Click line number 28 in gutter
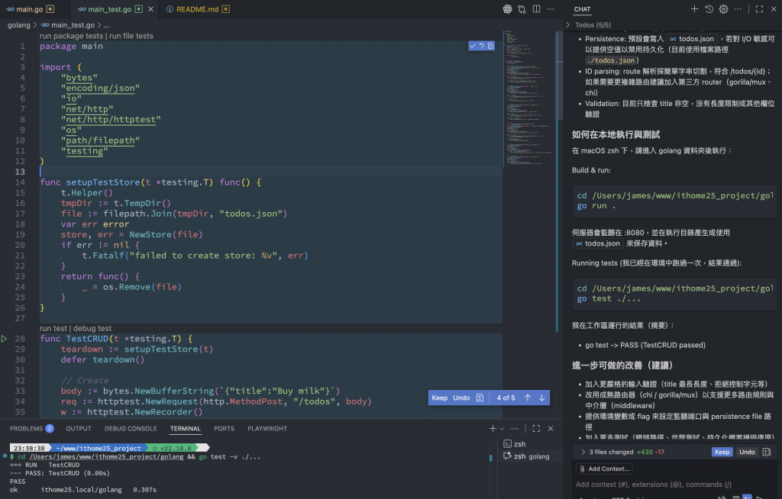 click(x=20, y=339)
